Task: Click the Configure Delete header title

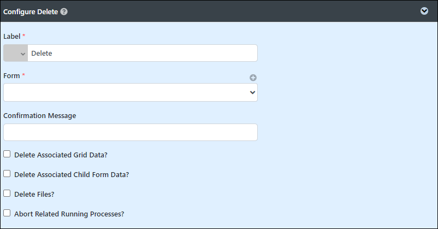Action: [x=31, y=11]
